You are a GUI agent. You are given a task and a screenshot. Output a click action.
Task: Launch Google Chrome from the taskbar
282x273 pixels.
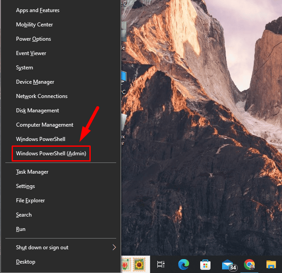(x=249, y=264)
